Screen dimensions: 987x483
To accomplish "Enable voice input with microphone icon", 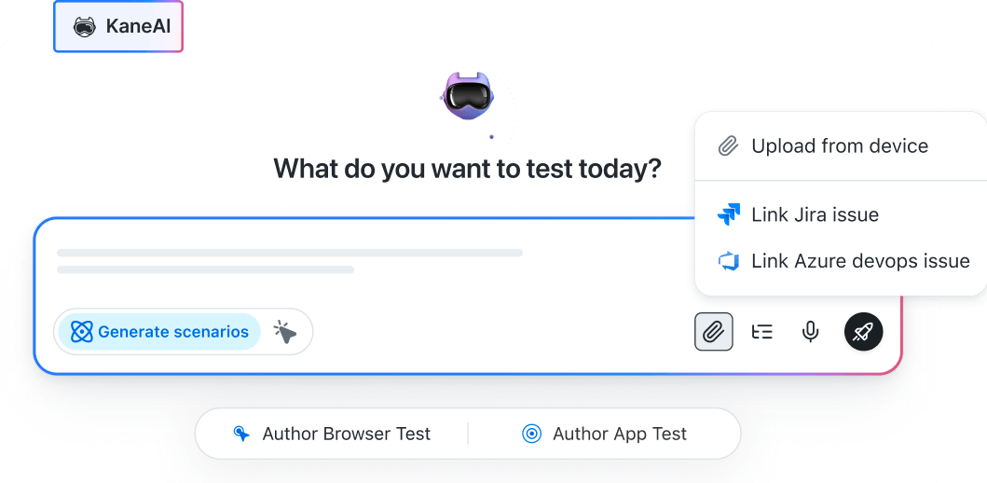I will coord(811,332).
